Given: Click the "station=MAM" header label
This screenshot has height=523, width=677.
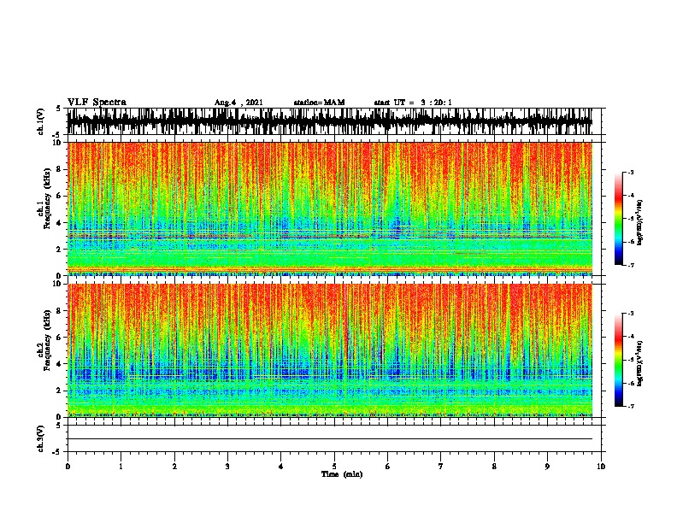Looking at the screenshot, I should 320,103.
